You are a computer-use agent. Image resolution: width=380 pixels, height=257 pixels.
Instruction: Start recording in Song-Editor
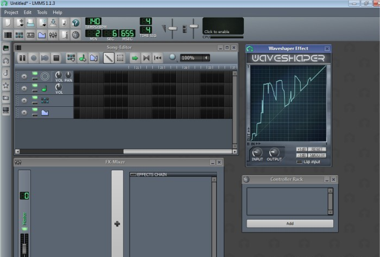34,58
